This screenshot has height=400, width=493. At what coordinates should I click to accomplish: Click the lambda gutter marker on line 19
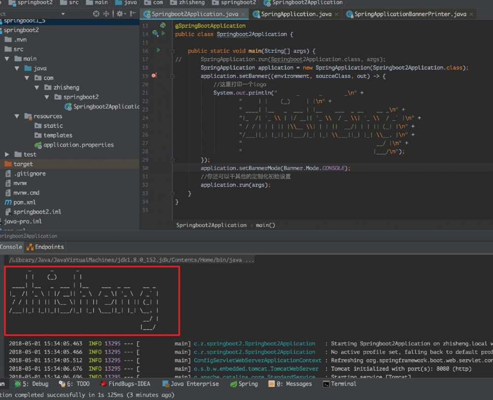pyautogui.click(x=154, y=76)
